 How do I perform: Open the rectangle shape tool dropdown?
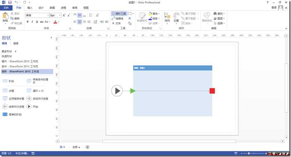pos(133,14)
